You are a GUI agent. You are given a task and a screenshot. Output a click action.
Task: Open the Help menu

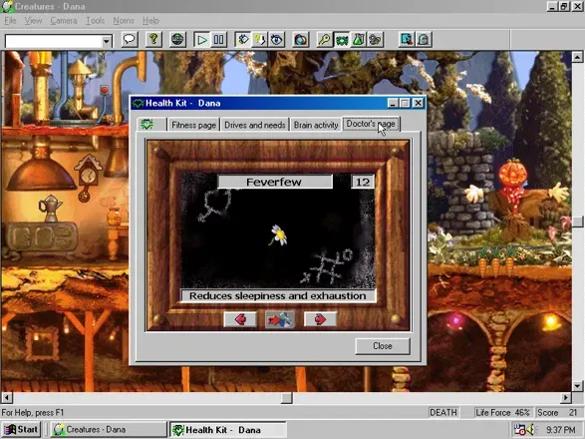150,21
